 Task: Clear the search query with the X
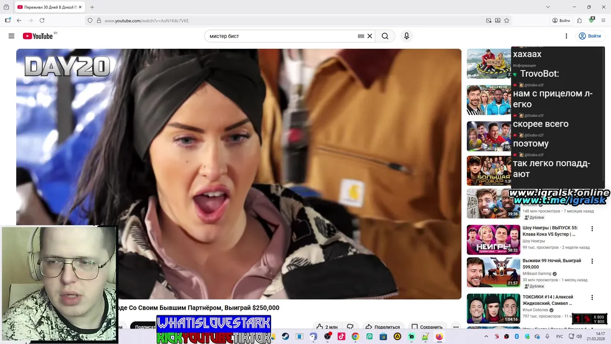[x=369, y=36]
